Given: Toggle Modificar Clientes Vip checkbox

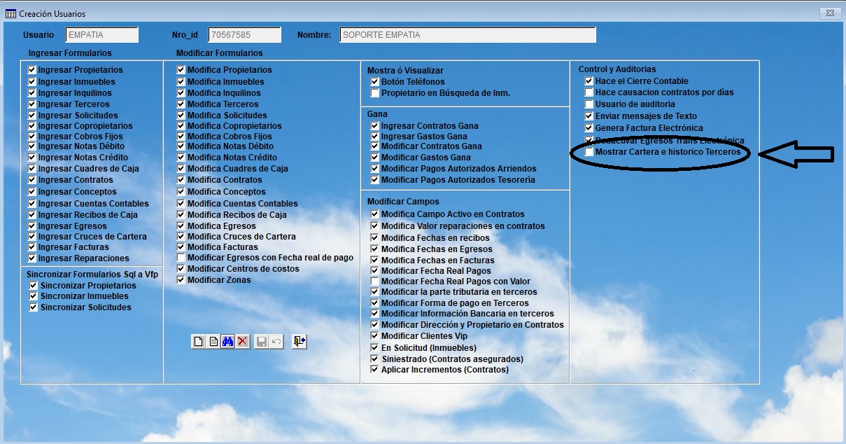Looking at the screenshot, I should pyautogui.click(x=375, y=336).
